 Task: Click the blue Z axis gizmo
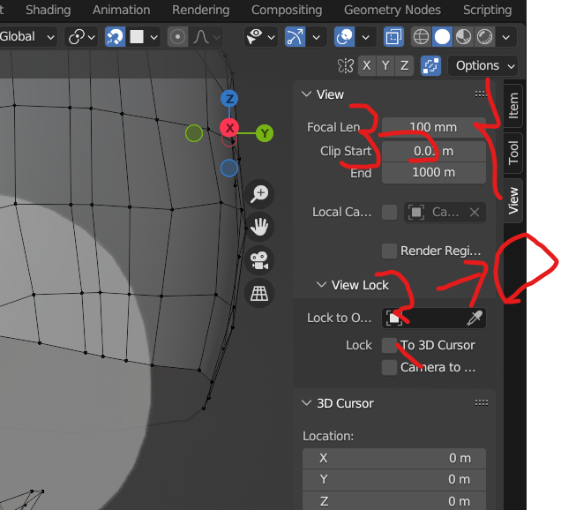(229, 99)
